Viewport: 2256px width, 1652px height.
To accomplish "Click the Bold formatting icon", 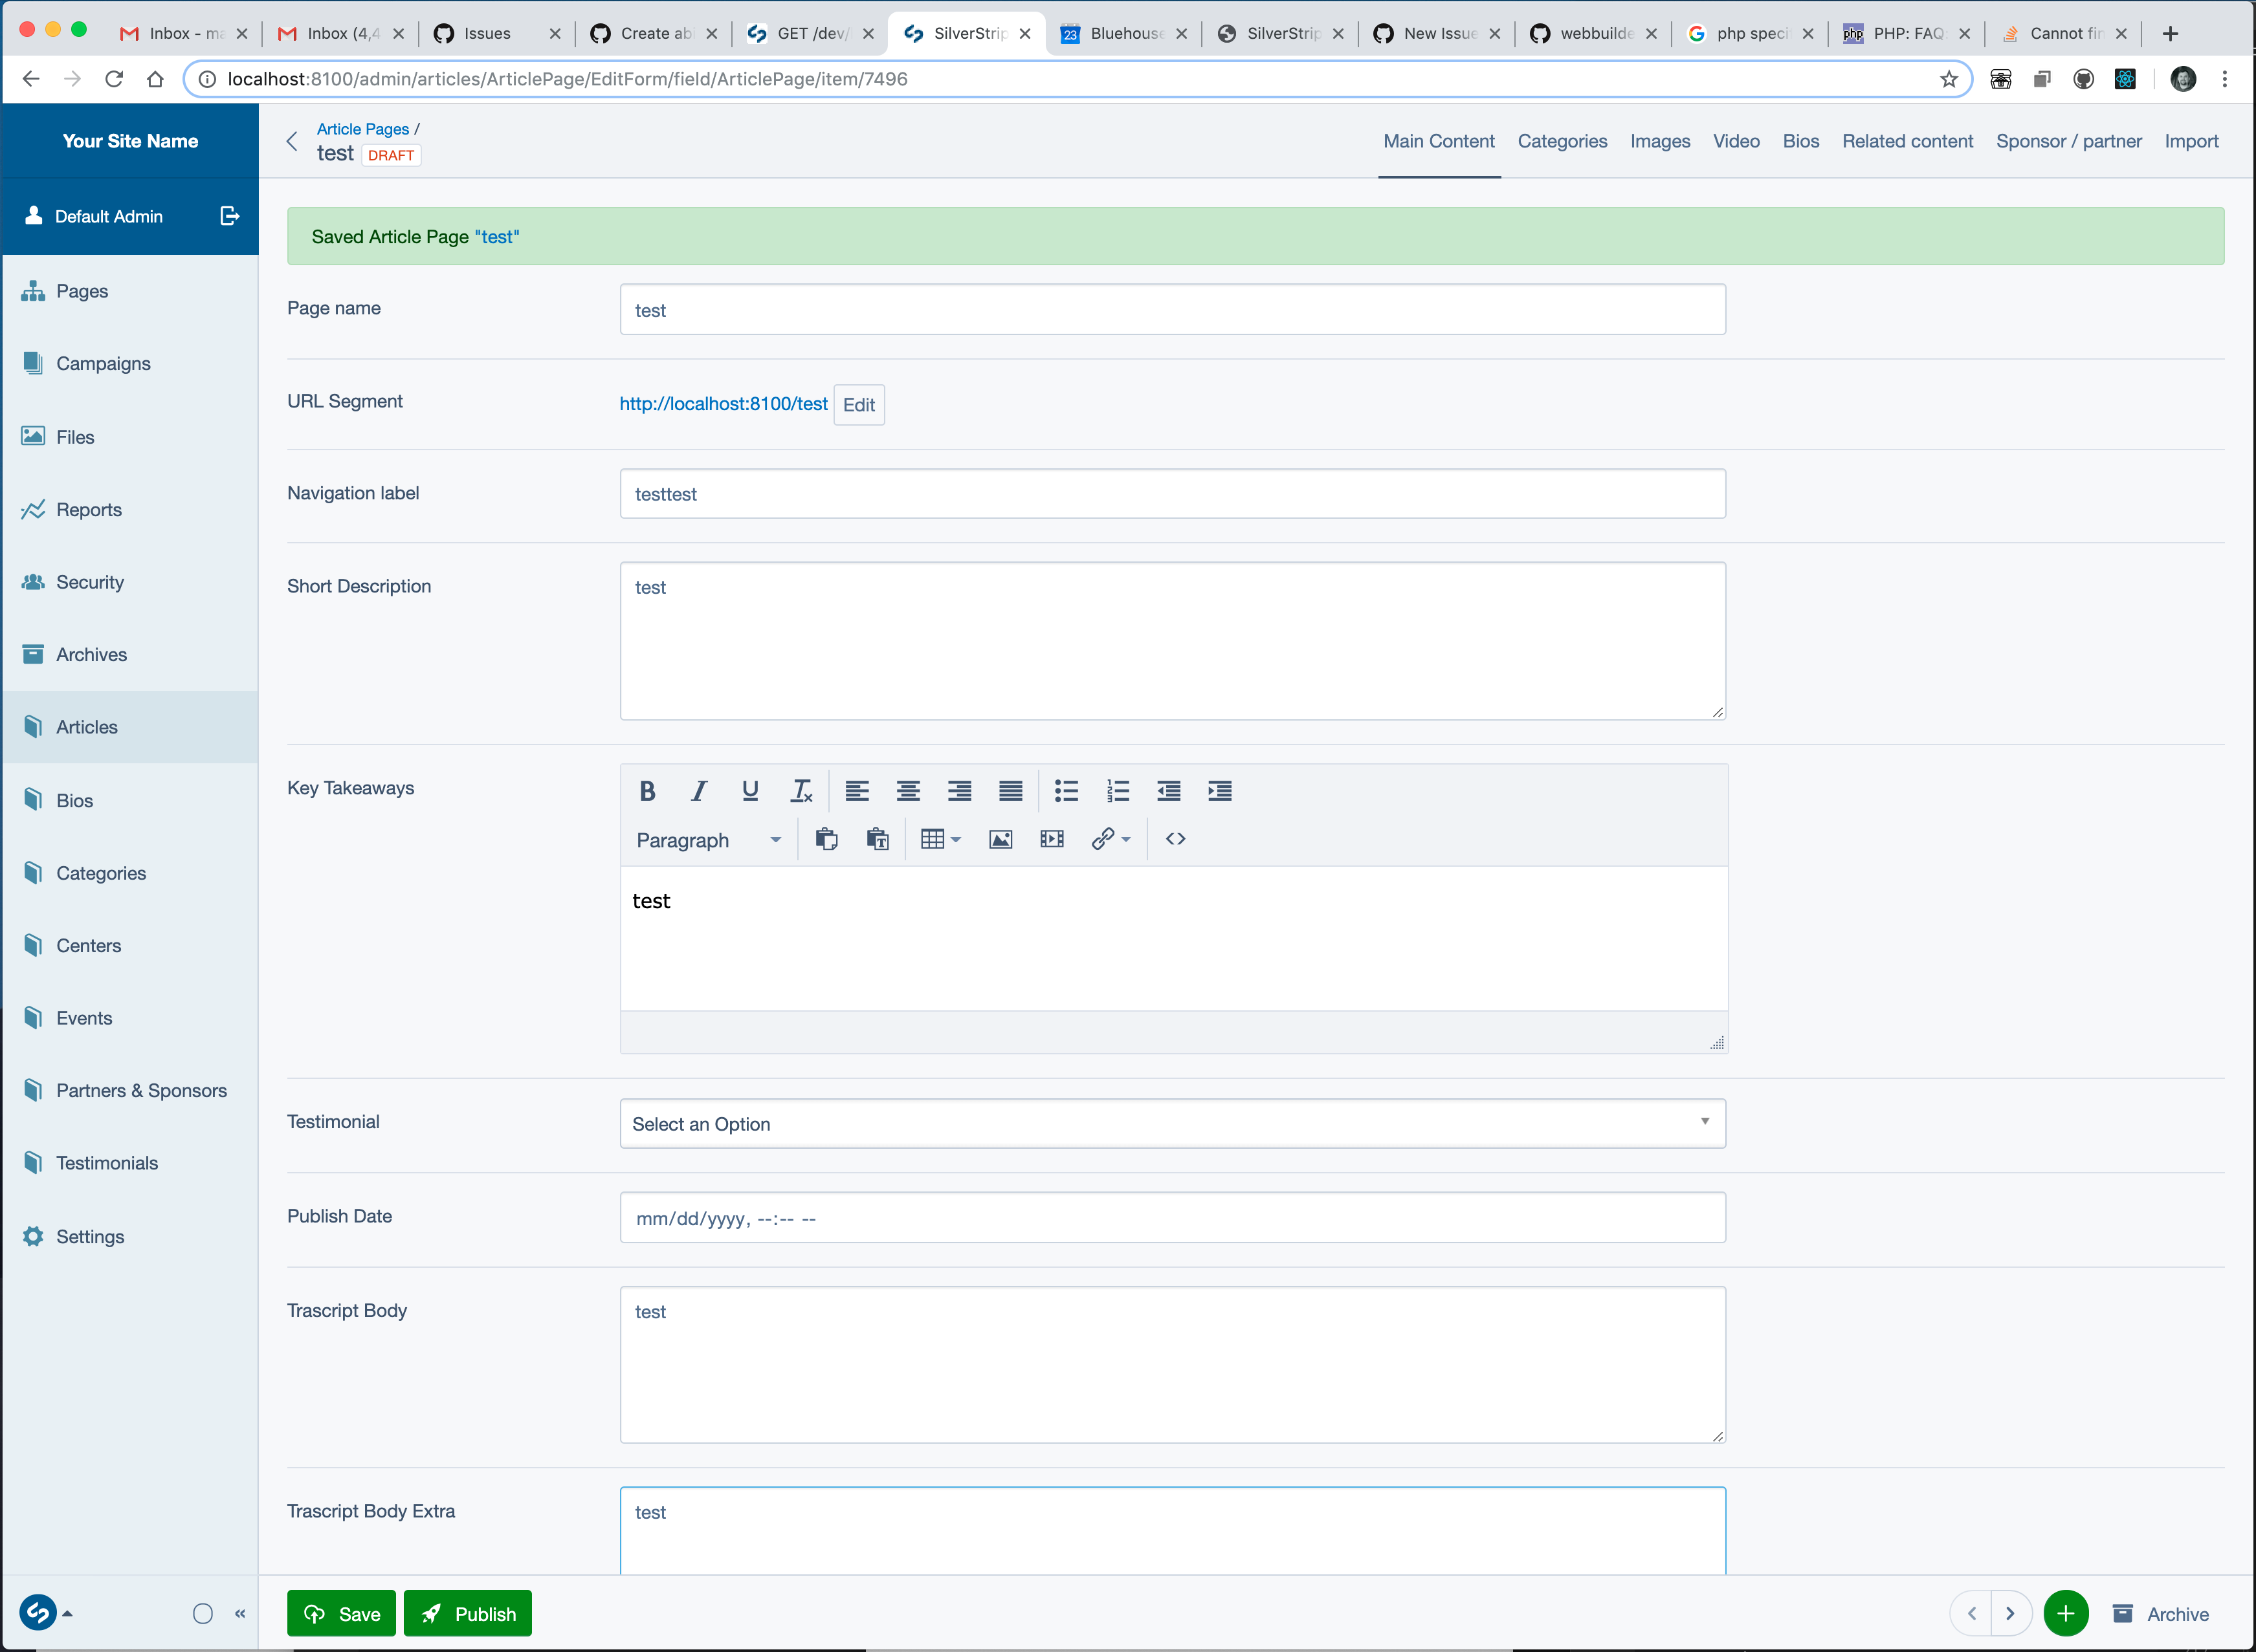I will click(647, 791).
